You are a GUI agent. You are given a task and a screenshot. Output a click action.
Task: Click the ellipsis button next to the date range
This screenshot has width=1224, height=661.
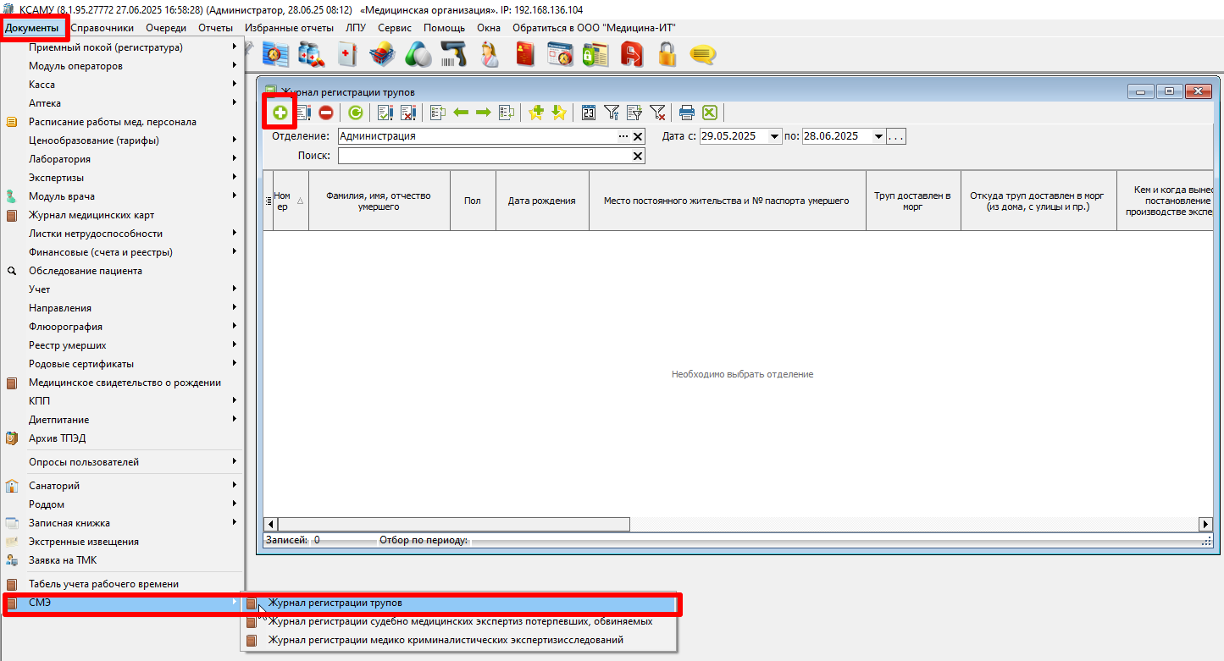pos(896,136)
